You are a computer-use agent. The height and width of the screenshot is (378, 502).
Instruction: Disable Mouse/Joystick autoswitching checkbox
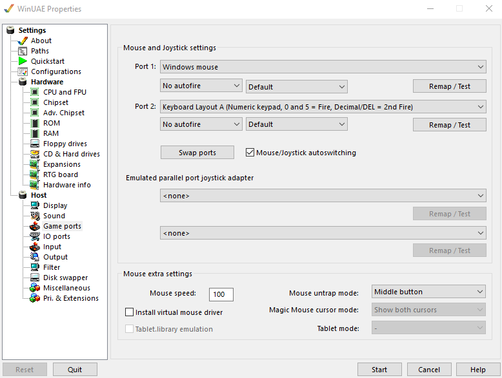250,153
